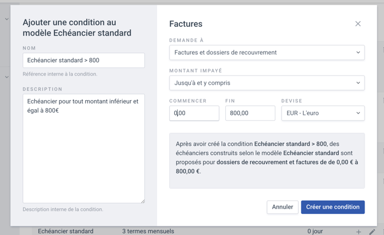
Task: Open the Devise currency dropdown
Action: [323, 113]
